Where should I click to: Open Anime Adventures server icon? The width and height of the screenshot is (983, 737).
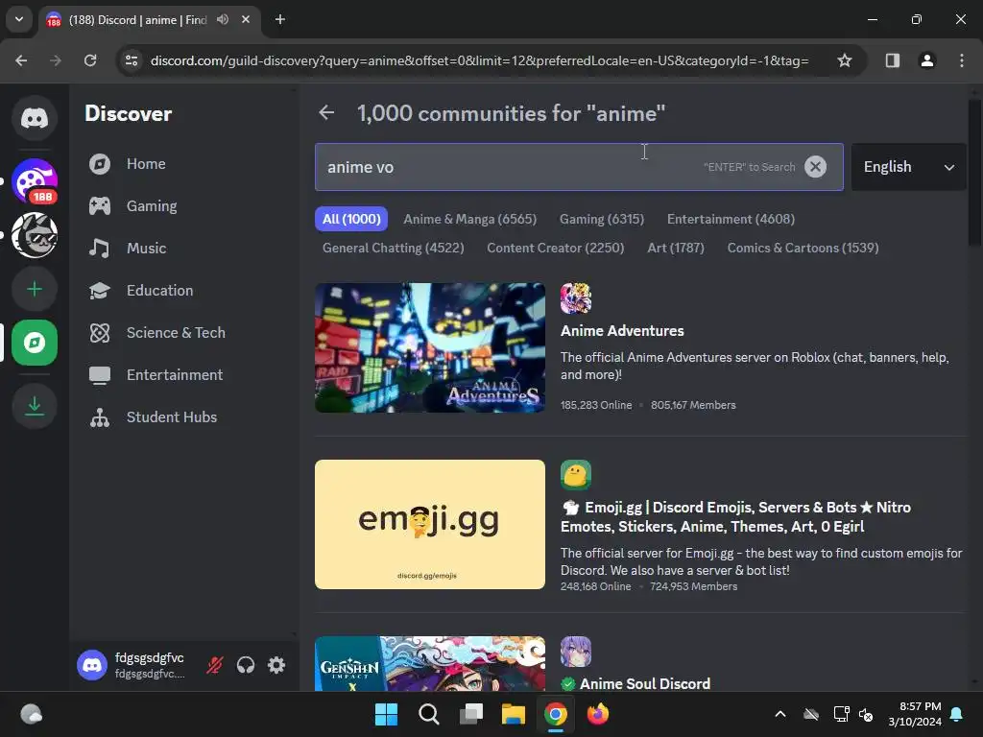point(576,298)
